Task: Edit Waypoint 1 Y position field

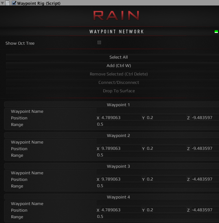Action: (166, 118)
